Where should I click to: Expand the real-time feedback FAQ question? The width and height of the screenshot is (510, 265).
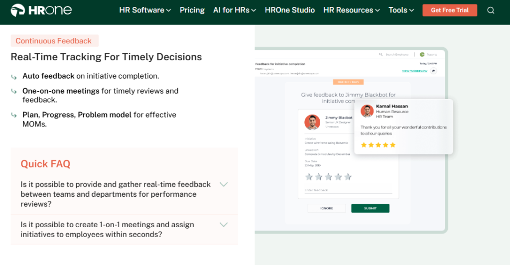click(124, 194)
